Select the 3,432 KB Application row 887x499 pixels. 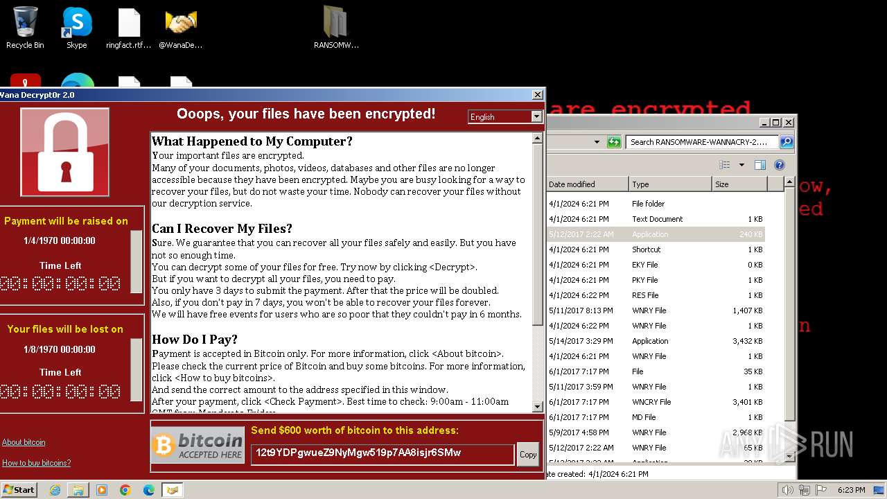click(656, 341)
